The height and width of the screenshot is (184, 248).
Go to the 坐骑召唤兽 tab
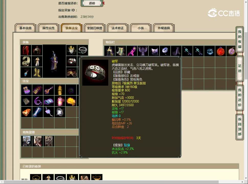point(95,28)
